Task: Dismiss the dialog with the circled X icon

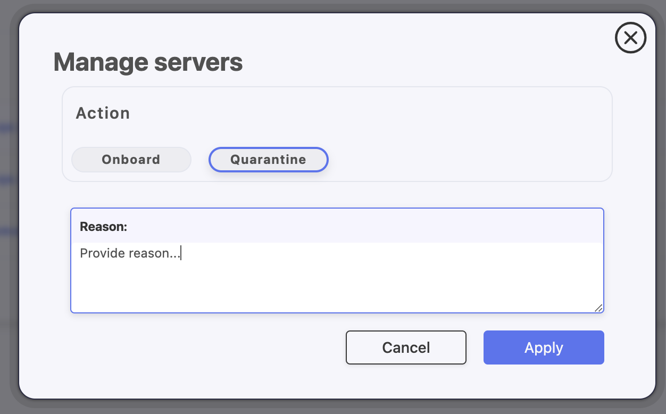Action: [x=630, y=38]
